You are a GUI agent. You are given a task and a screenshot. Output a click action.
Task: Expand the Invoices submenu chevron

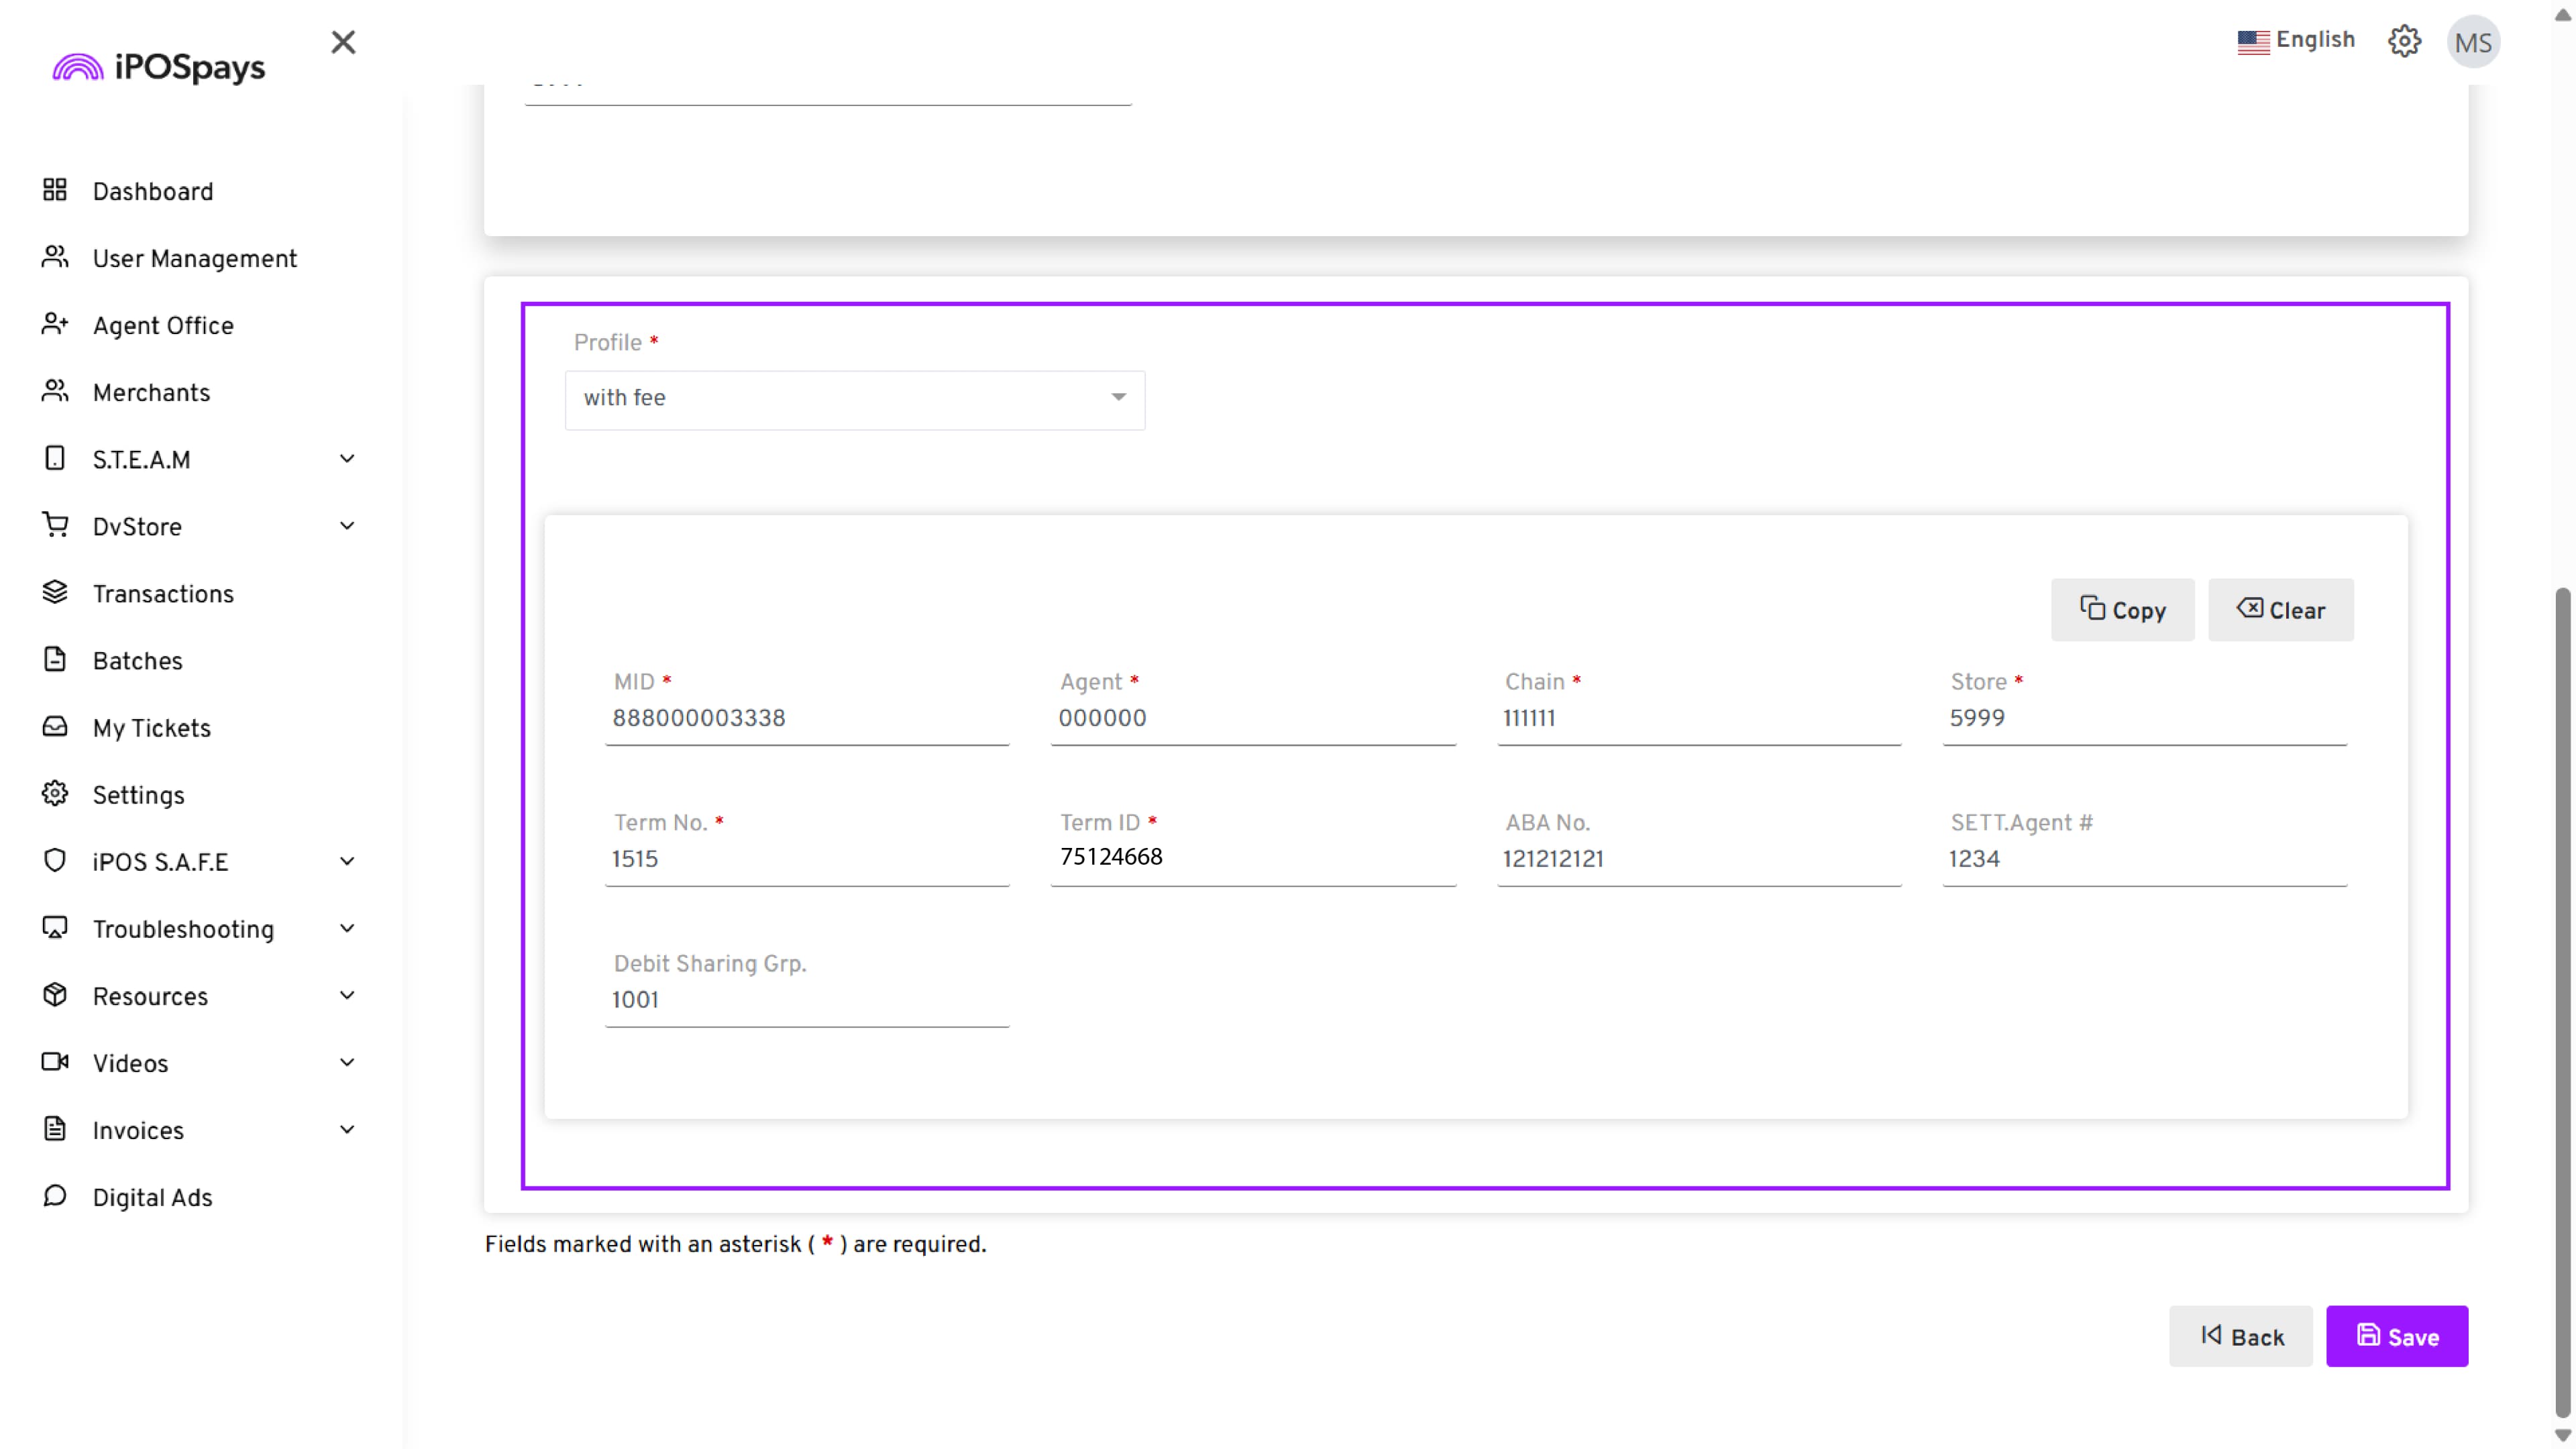tap(347, 1130)
